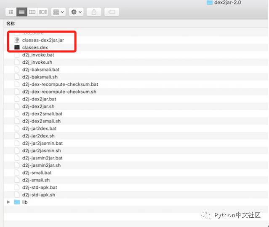Select the classes-dex2jar.jar file icon

(17, 40)
